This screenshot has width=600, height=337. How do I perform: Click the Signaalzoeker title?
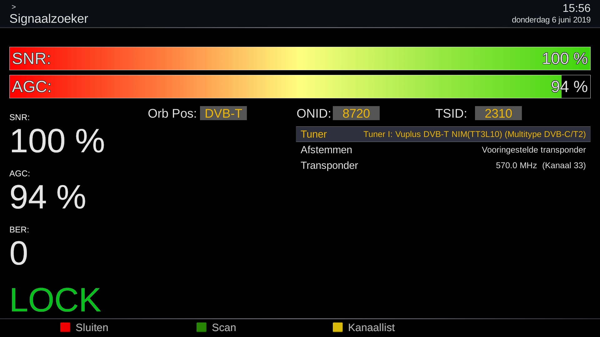(49, 19)
